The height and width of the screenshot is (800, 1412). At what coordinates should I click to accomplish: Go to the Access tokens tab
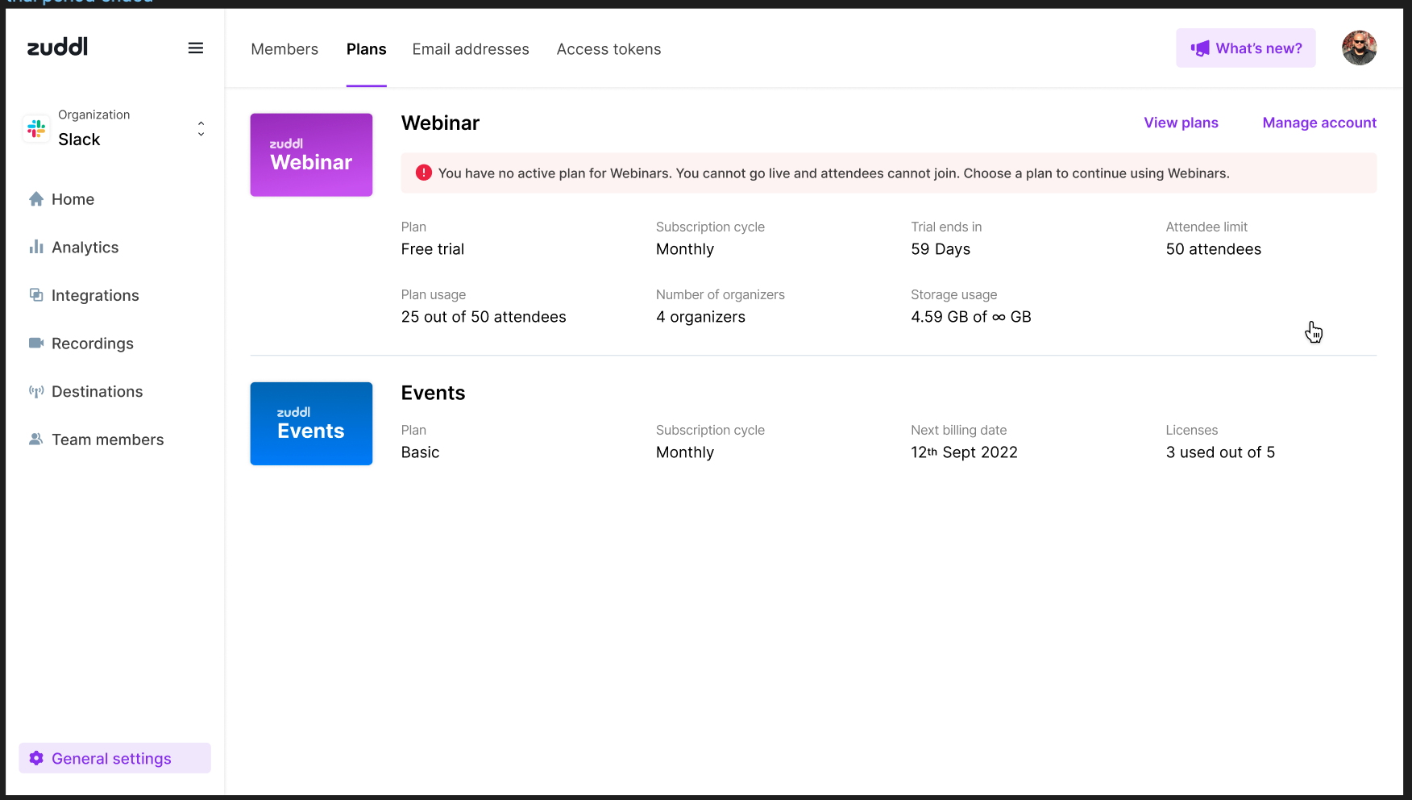(608, 49)
